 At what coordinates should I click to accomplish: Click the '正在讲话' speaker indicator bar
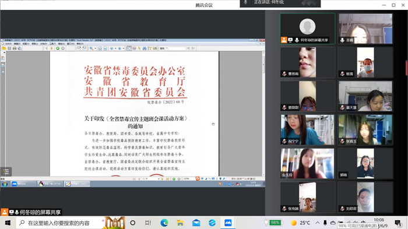pyautogui.click(x=280, y=3)
